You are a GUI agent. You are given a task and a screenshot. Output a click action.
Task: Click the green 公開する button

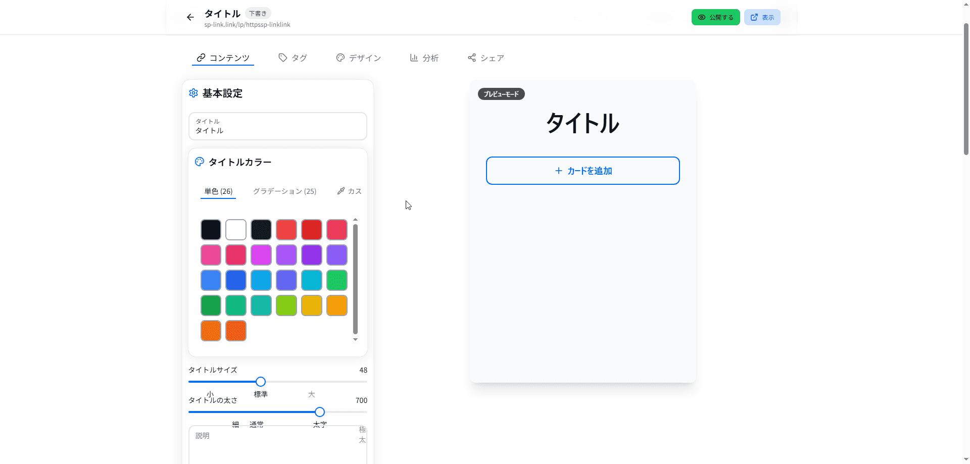(715, 17)
